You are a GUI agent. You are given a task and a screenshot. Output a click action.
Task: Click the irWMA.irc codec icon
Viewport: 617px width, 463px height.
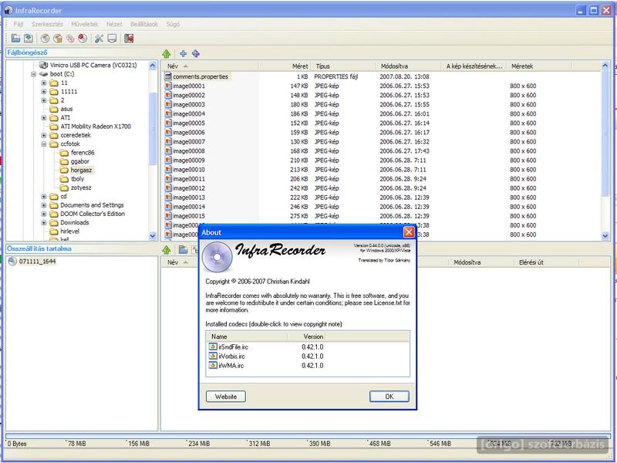click(213, 365)
